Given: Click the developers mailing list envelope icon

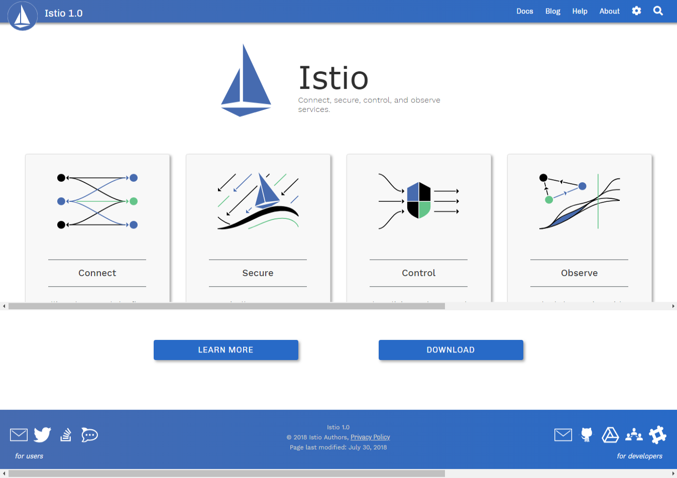Looking at the screenshot, I should [563, 434].
